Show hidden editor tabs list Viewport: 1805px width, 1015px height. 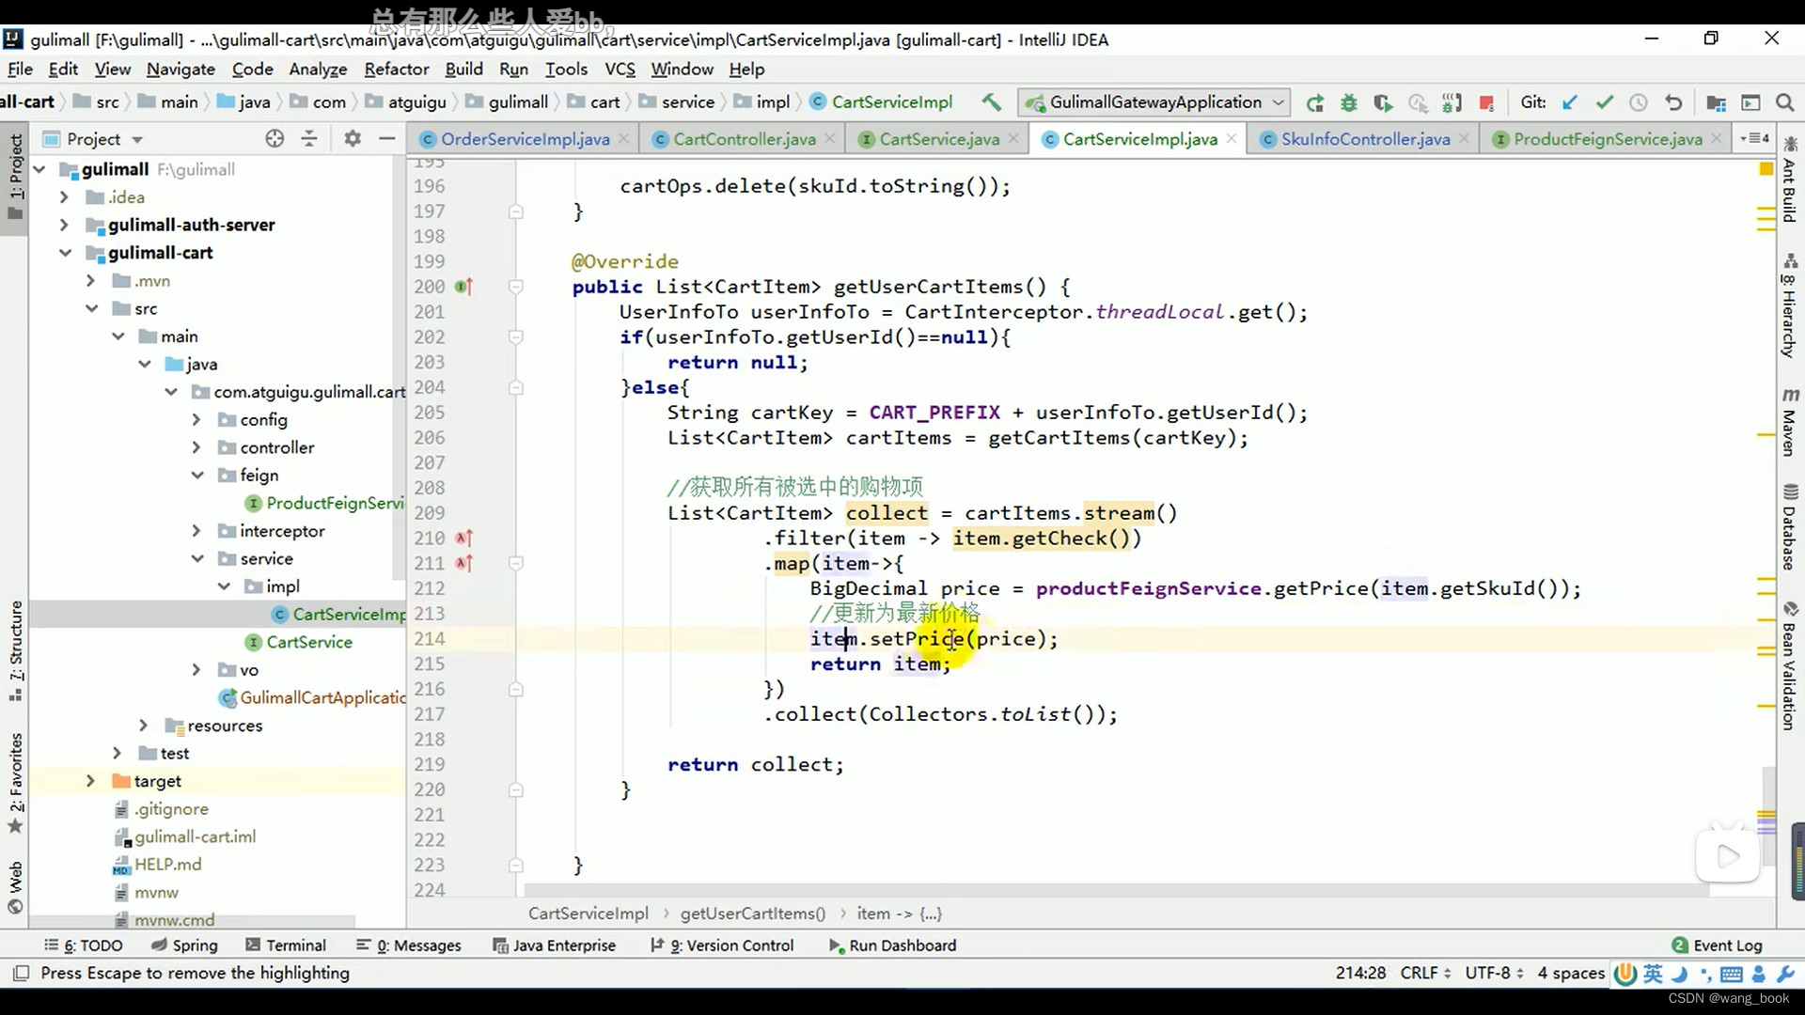pyautogui.click(x=1754, y=138)
